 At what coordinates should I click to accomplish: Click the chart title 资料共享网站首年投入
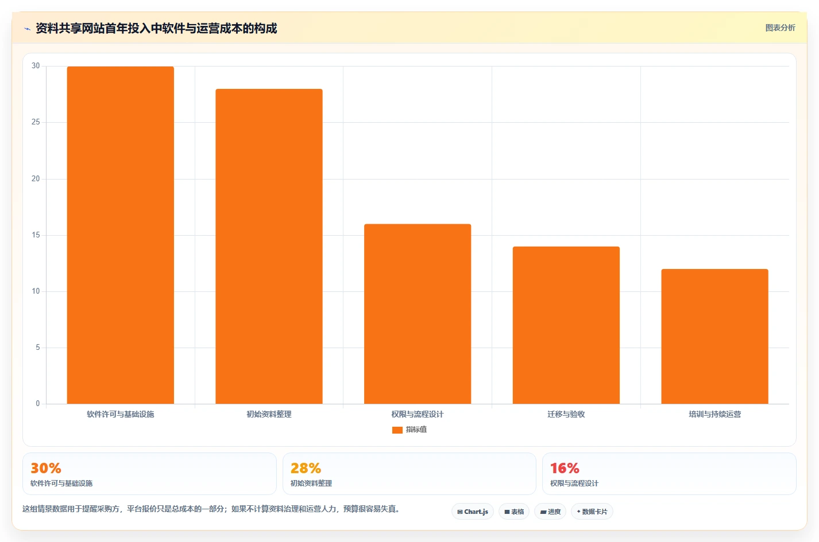(x=156, y=29)
